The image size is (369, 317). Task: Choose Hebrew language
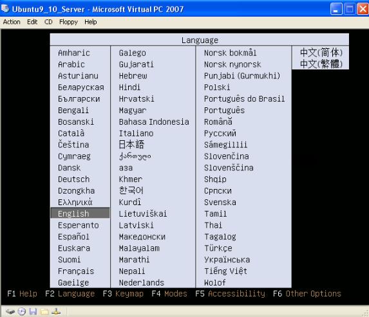(133, 76)
